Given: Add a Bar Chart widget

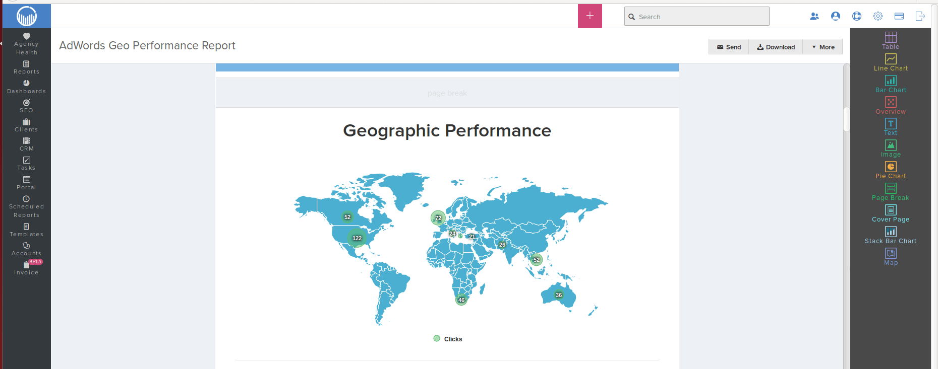Looking at the screenshot, I should tap(891, 84).
